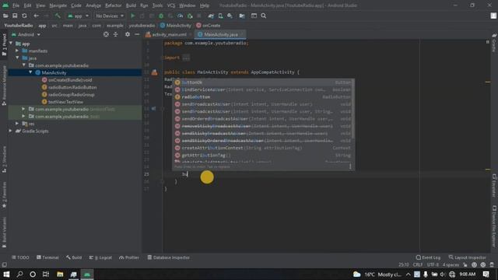This screenshot has height=280, width=498.
Task: Click CRLF line separator in status bar
Action: 418,264
